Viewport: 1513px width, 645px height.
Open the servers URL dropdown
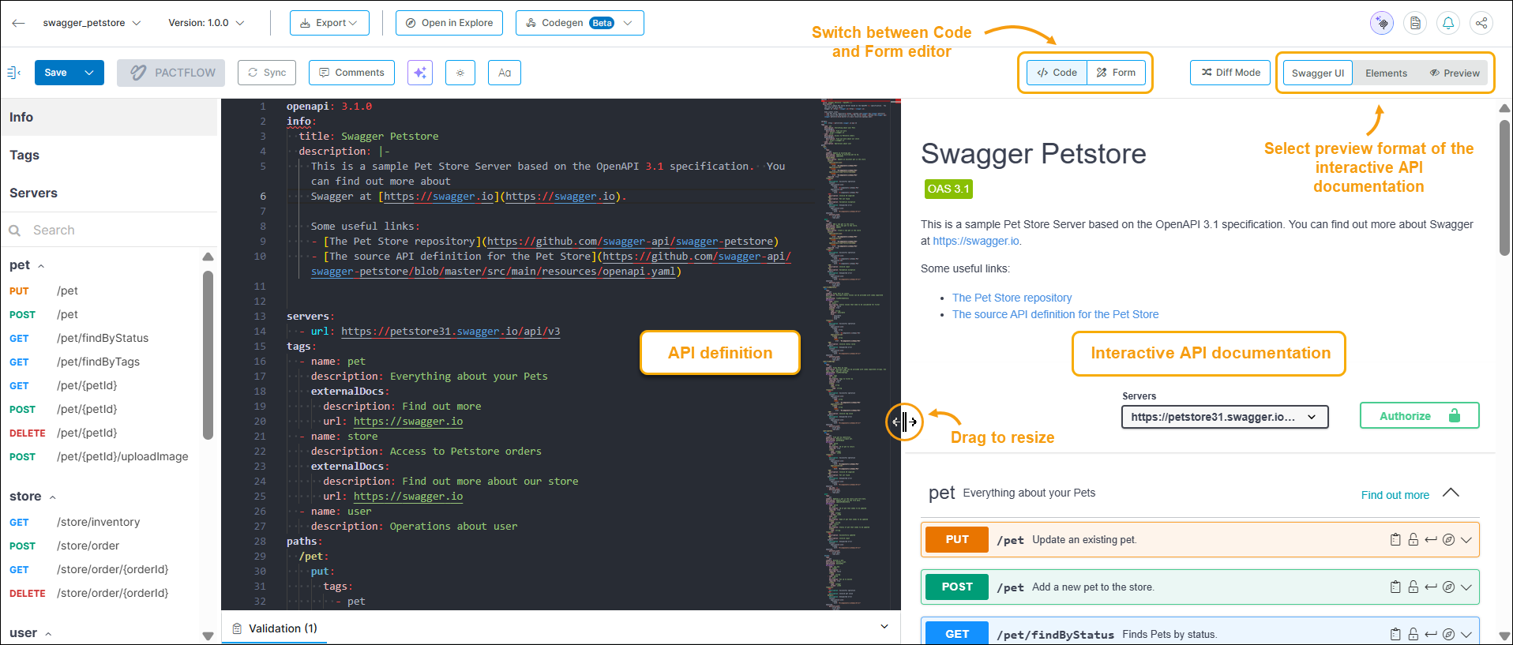pos(1224,417)
